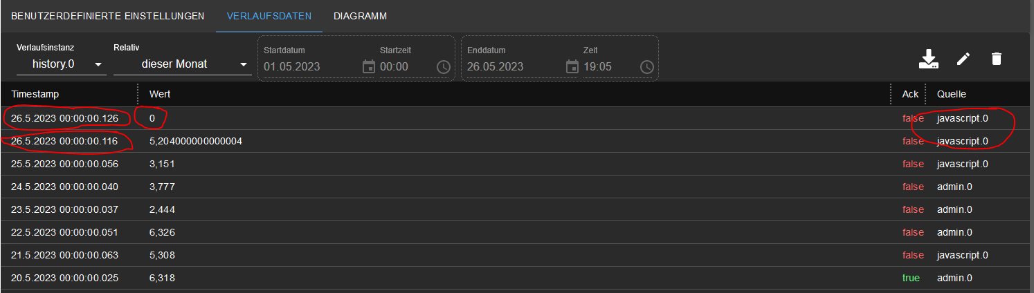Open the Startdatum calendar picker icon
The width and height of the screenshot is (1034, 293).
(369, 66)
